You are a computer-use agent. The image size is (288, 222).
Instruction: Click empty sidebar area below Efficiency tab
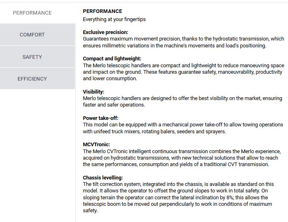click(x=37, y=154)
